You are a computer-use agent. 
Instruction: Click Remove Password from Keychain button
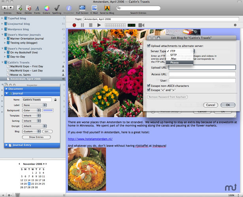pyautogui.click(x=168, y=97)
